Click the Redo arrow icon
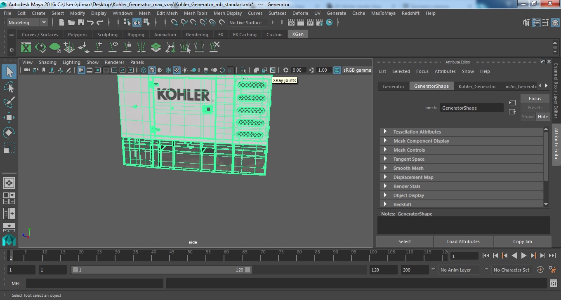This screenshot has width=561, height=300. coord(100,23)
